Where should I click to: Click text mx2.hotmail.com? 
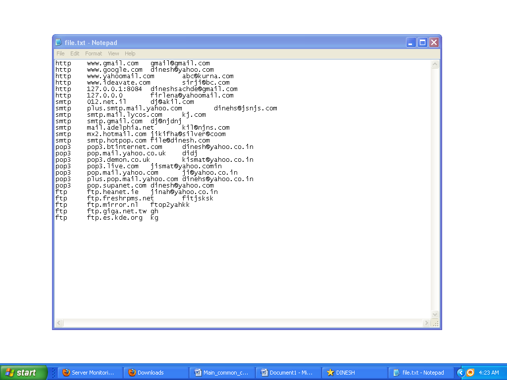pyautogui.click(x=117, y=134)
